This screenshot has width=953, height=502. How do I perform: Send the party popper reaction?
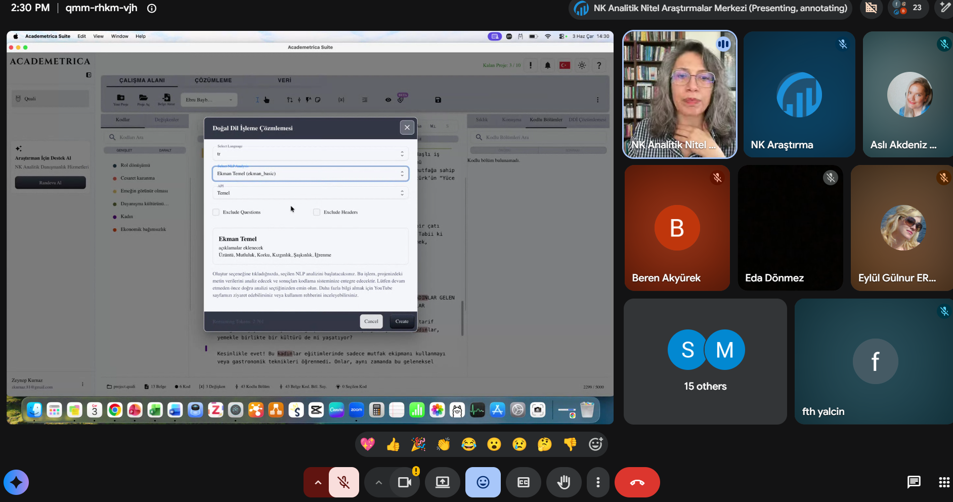pos(418,444)
